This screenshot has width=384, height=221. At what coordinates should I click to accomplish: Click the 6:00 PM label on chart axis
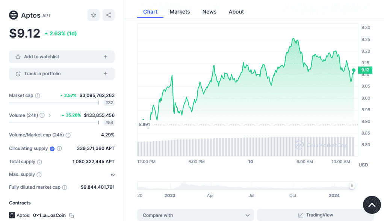pos(197,162)
